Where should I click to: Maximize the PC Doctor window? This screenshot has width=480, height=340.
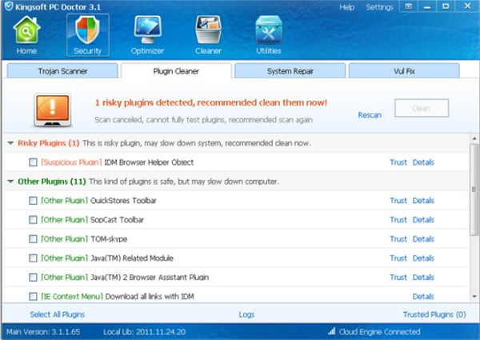tap(446, 6)
